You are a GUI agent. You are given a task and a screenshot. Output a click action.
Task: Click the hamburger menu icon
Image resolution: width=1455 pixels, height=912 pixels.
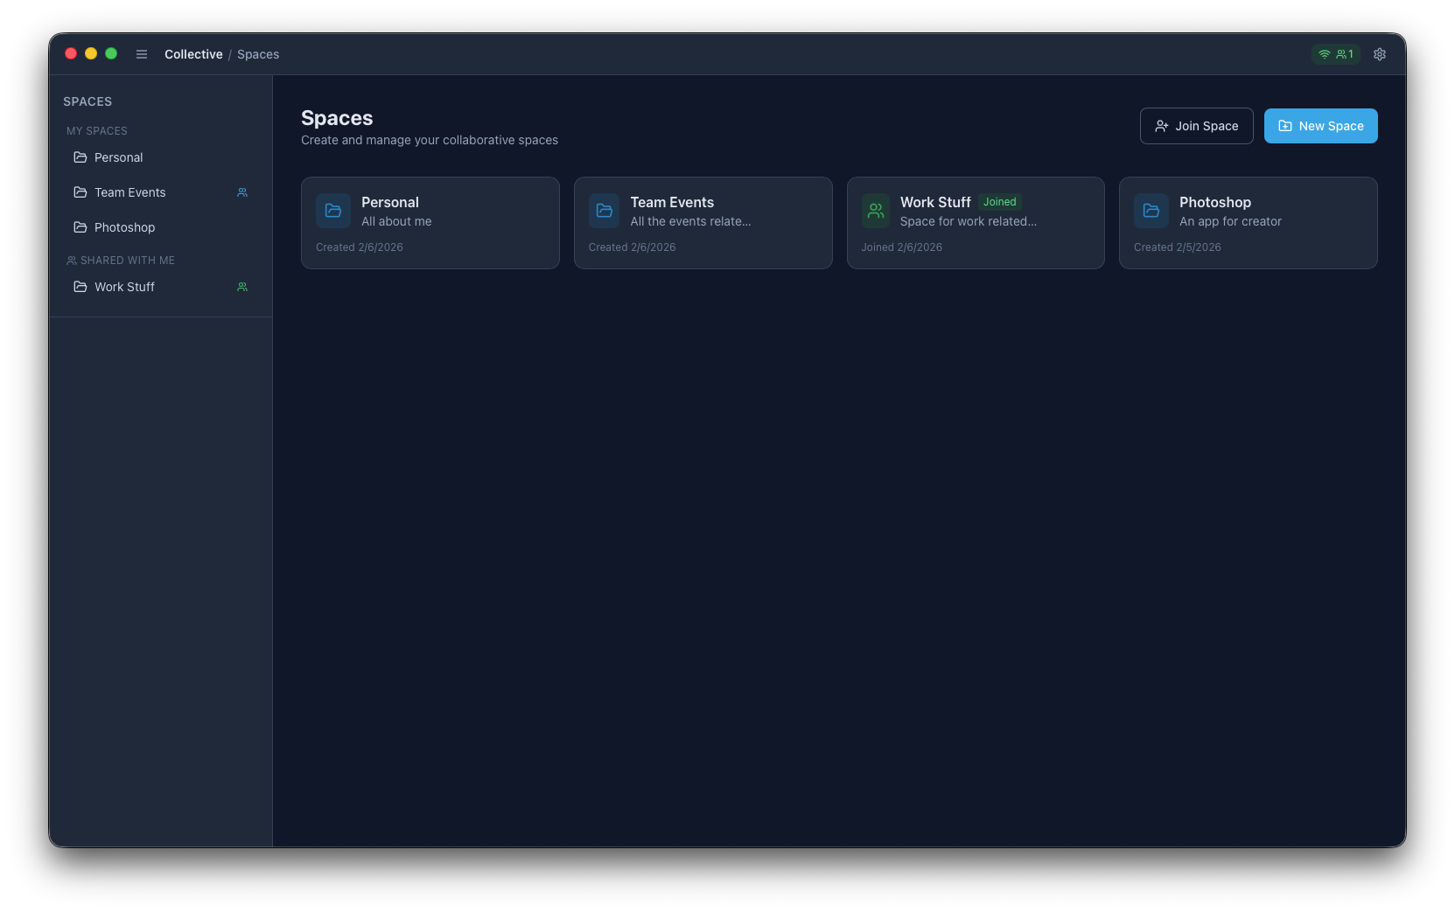tap(141, 53)
